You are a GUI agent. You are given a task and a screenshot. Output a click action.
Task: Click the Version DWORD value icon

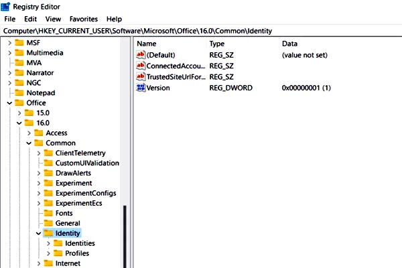click(141, 88)
